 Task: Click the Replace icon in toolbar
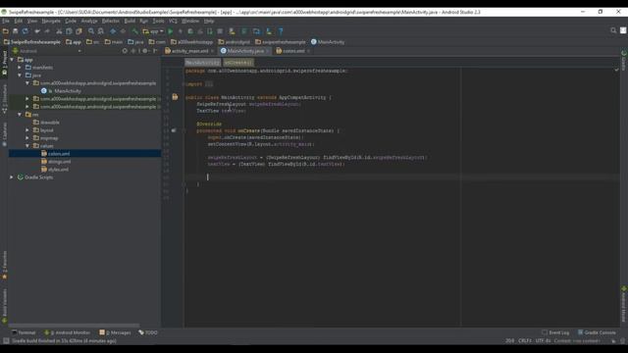pos(101,31)
